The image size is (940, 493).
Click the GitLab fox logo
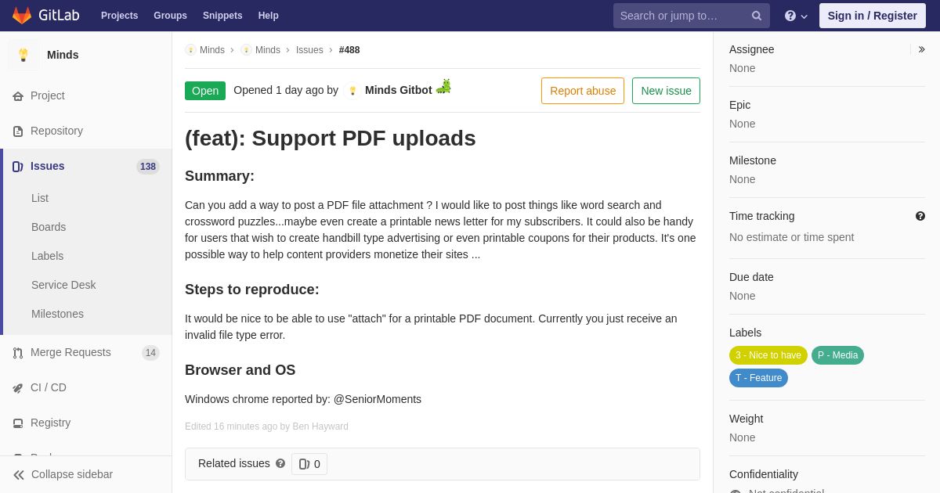coord(22,16)
